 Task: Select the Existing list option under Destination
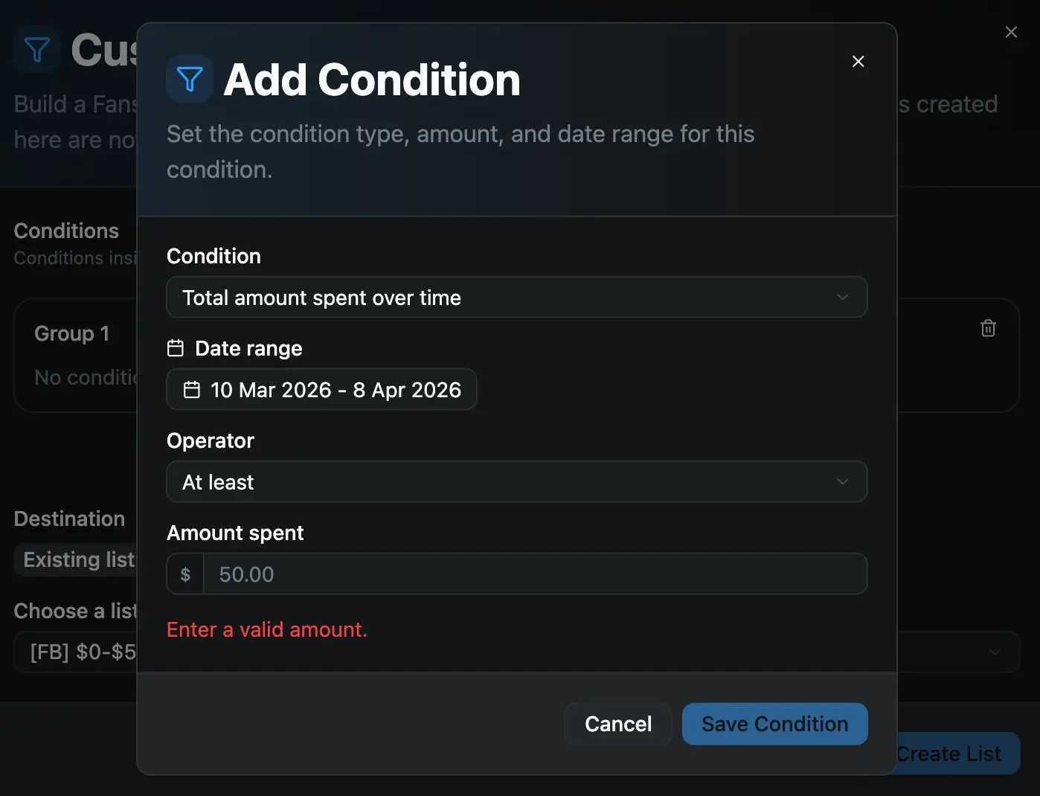[77, 559]
